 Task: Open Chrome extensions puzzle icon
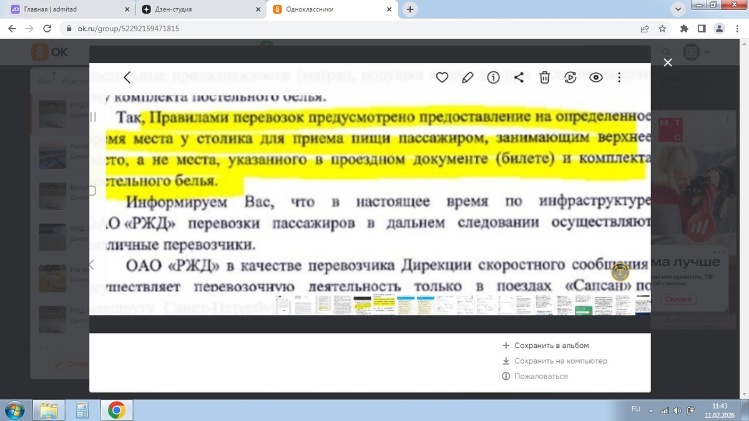(x=684, y=29)
